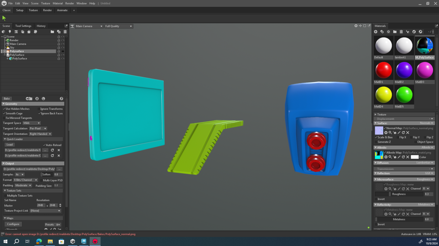Click H button next to Bake
The width and height of the screenshot is (439, 246).
click(37, 99)
